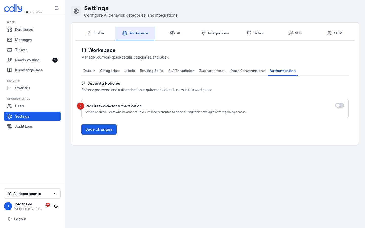Click the Needs Routing count badge
Image resolution: width=365 pixels, height=228 pixels.
[x=55, y=60]
